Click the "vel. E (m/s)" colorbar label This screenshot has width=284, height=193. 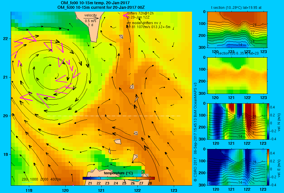tap(279, 168)
